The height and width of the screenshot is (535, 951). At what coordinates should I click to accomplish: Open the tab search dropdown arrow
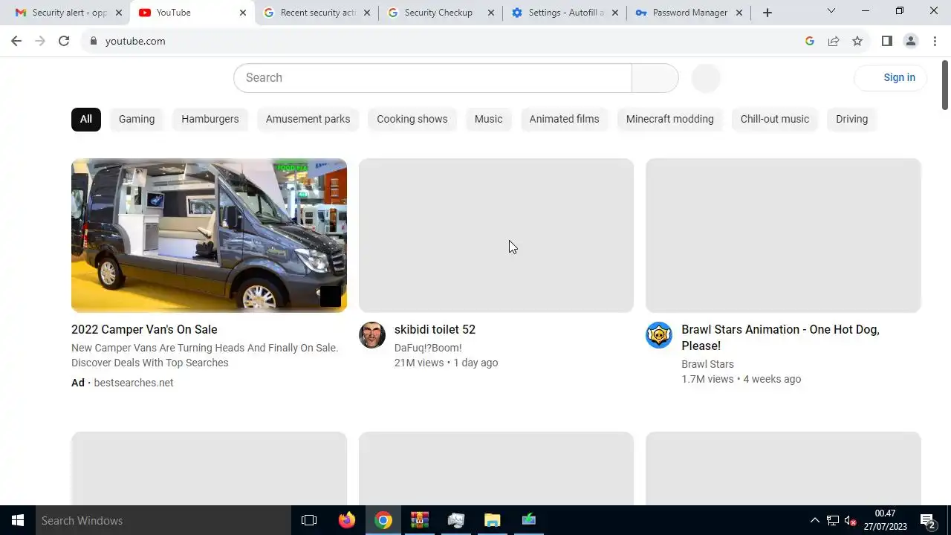point(831,11)
